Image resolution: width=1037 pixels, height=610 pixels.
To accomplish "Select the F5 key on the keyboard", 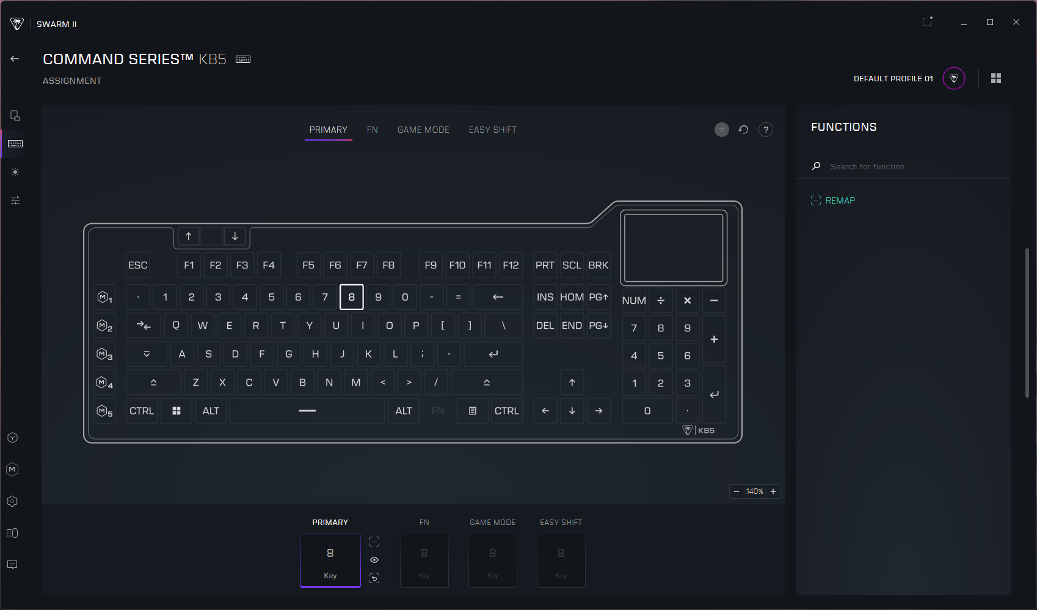I will pos(308,265).
